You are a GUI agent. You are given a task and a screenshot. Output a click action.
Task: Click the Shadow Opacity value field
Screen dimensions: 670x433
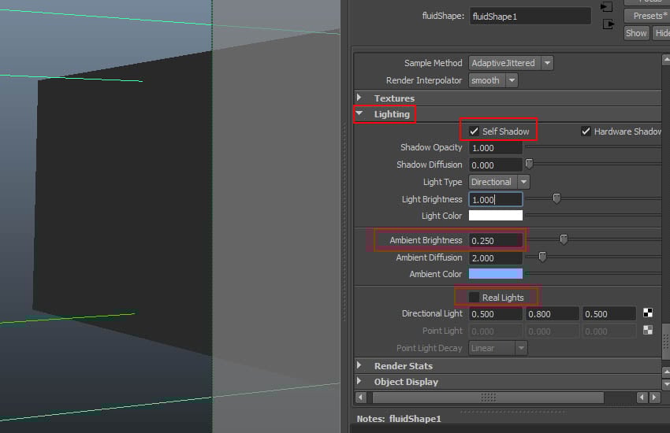496,148
